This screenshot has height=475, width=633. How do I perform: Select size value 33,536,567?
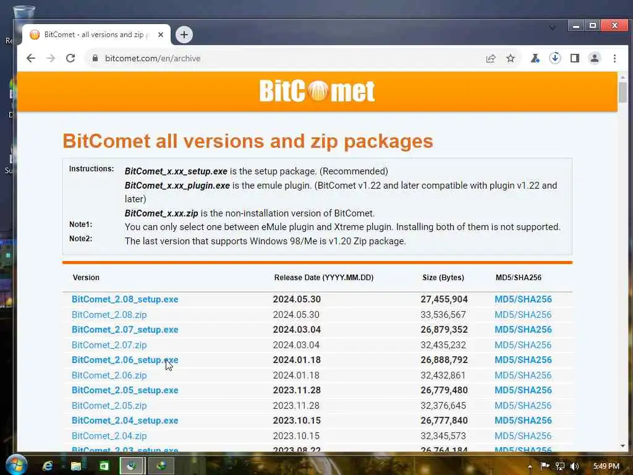(x=443, y=315)
